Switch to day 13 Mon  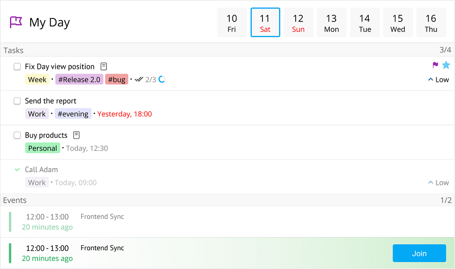[332, 22]
